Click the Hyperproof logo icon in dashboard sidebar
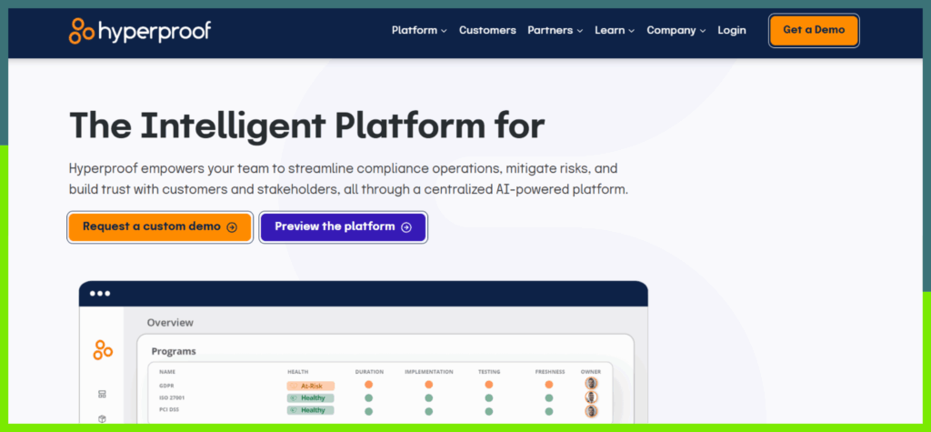Screen dimensions: 931x432 (103, 349)
